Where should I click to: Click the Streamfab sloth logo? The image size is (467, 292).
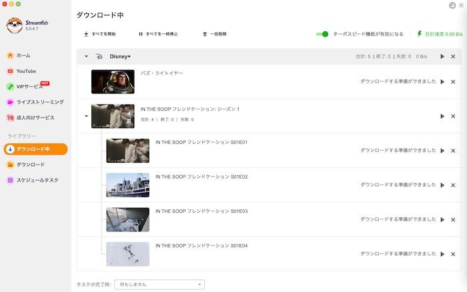[x=14, y=25]
